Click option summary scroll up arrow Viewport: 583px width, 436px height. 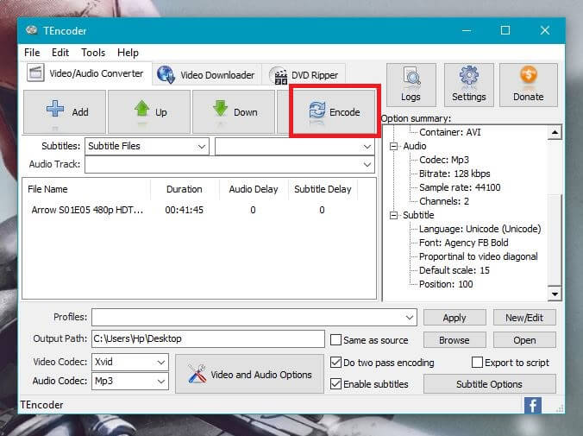pyautogui.click(x=555, y=132)
